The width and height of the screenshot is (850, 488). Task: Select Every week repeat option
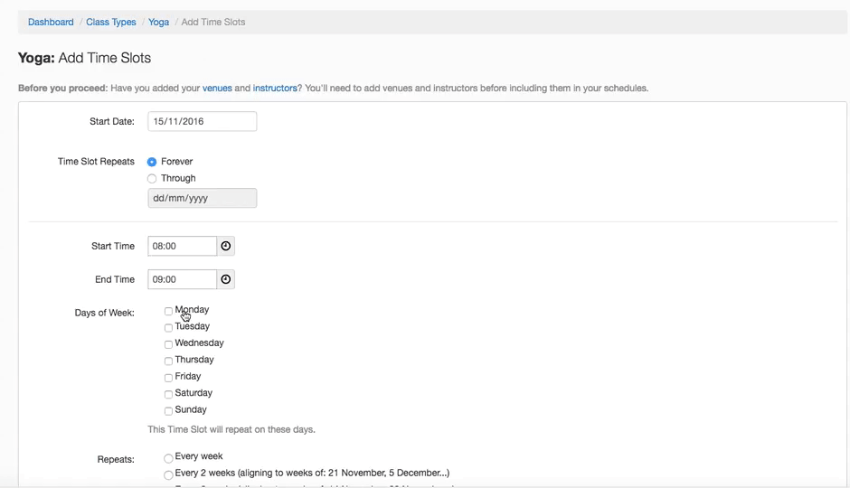point(168,458)
